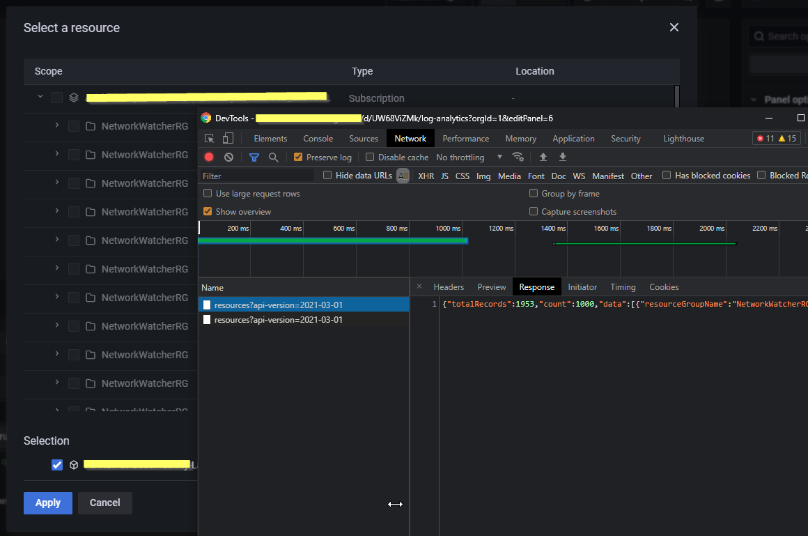
Task: Click the red record network log icon
Action: [x=209, y=157]
